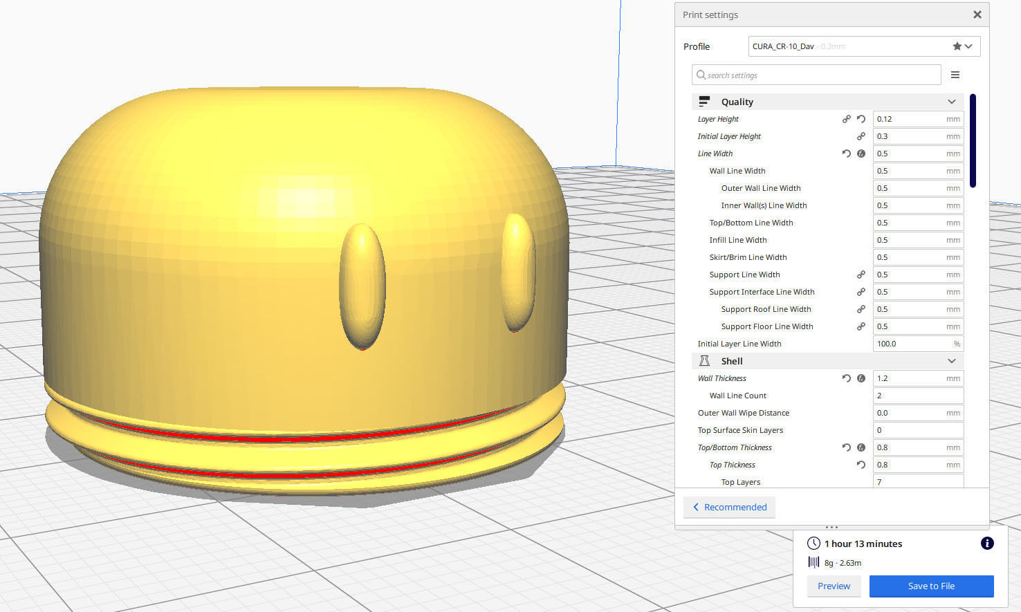1021x612 pixels.
Task: Click the Top Surface Skin Layers field
Action: point(918,430)
